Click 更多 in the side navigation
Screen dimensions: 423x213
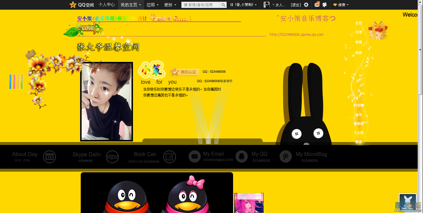click(359, 142)
